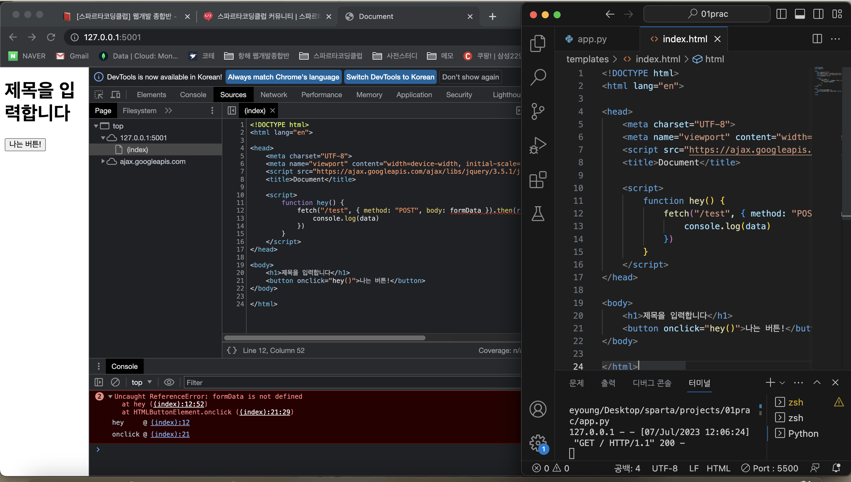
Task: Toggle VS Code secondary side bar
Action: 818,14
